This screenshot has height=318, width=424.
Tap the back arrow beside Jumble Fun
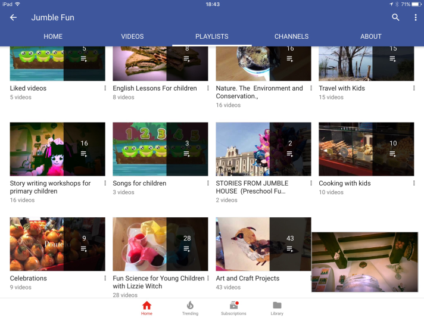pyautogui.click(x=13, y=17)
